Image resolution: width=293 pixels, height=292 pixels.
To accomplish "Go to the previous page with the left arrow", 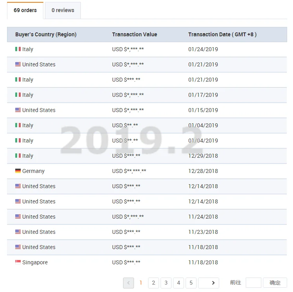I will click(x=129, y=283).
